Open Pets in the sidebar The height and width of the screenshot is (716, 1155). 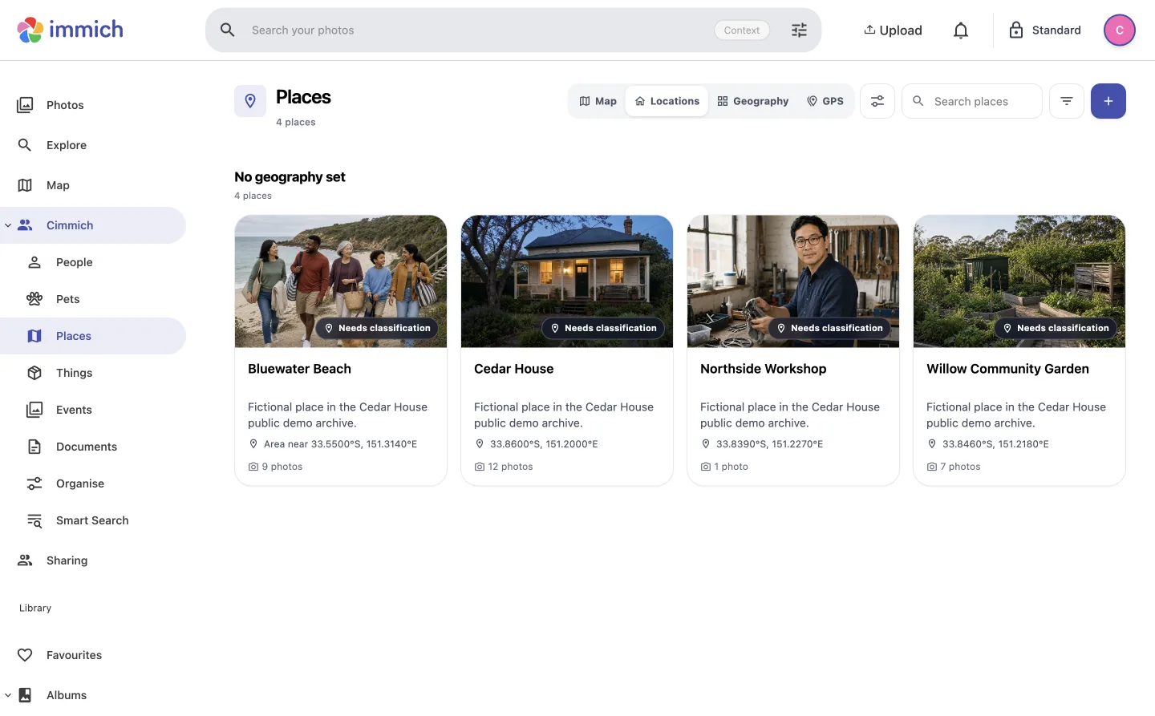(x=92, y=299)
